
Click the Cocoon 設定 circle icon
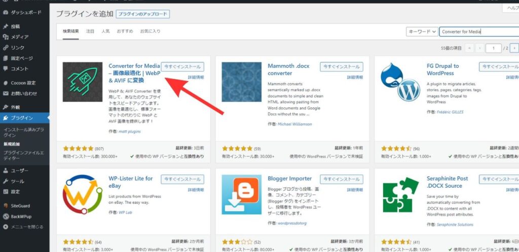click(5, 83)
